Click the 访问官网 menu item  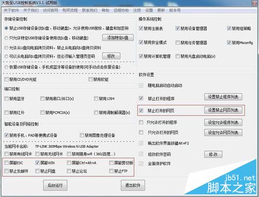[50, 10]
